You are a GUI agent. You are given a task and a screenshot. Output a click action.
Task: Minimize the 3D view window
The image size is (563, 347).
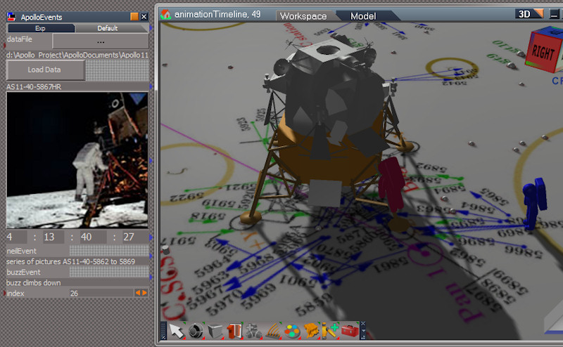click(555, 15)
